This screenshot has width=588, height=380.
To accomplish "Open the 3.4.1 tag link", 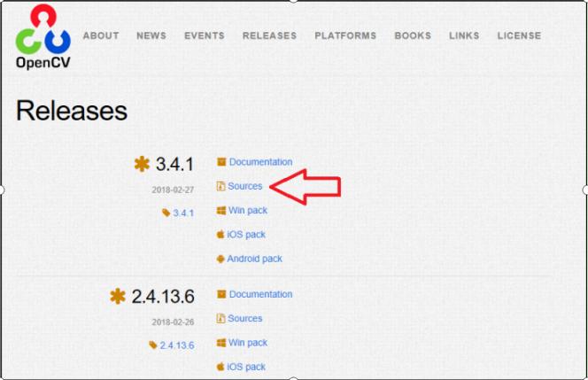I will coord(183,213).
